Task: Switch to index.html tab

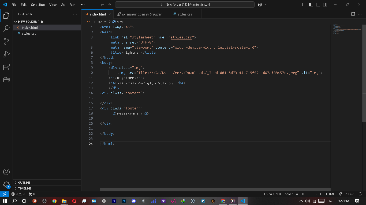Action: (x=98, y=14)
